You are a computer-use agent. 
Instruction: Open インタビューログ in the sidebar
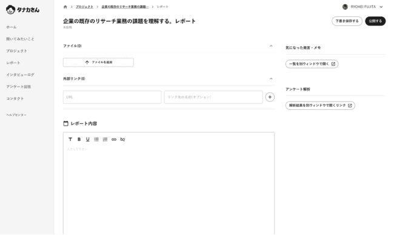point(20,75)
